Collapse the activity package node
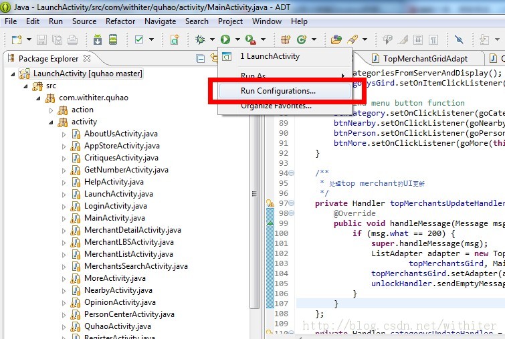Viewport: 505px width, 339px height. [x=51, y=122]
